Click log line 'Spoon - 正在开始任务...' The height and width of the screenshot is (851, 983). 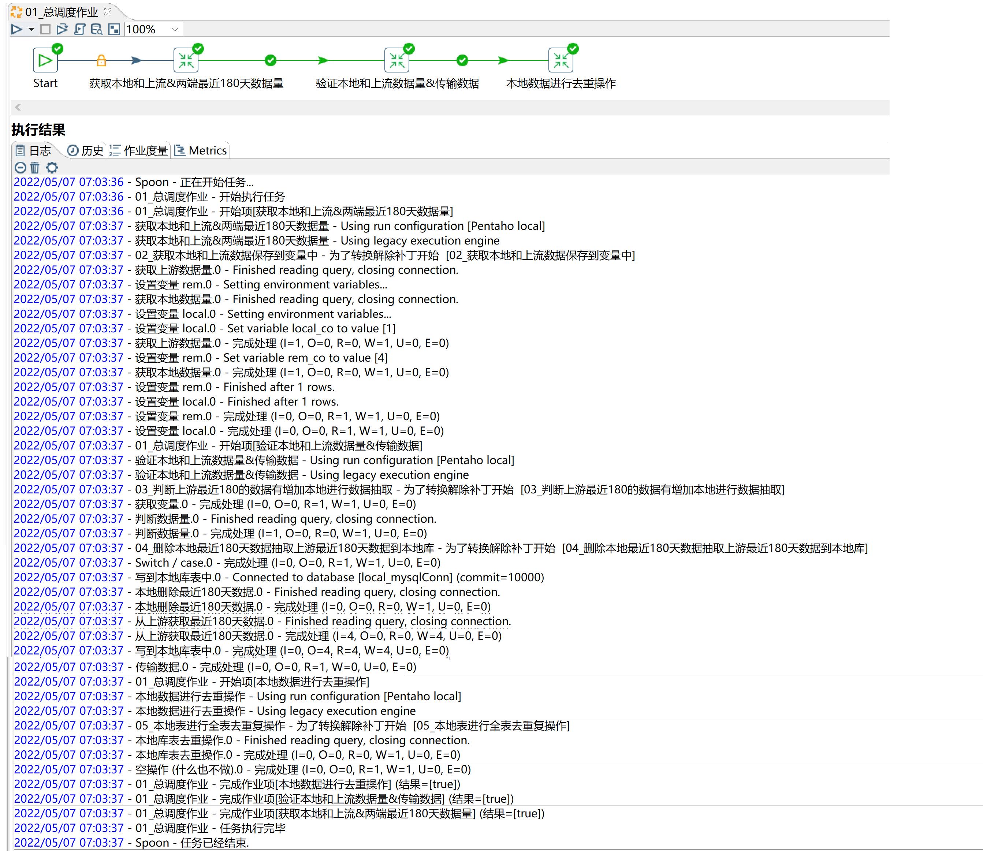pos(134,182)
